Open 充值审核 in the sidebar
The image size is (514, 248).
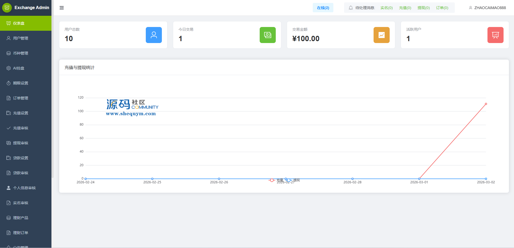pyautogui.click(x=21, y=128)
